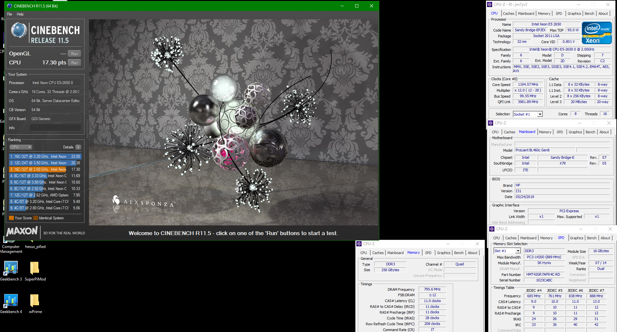Click the Core Speed 1194.57 MHz value
Screen dimensions: 617x332
pos(528,84)
